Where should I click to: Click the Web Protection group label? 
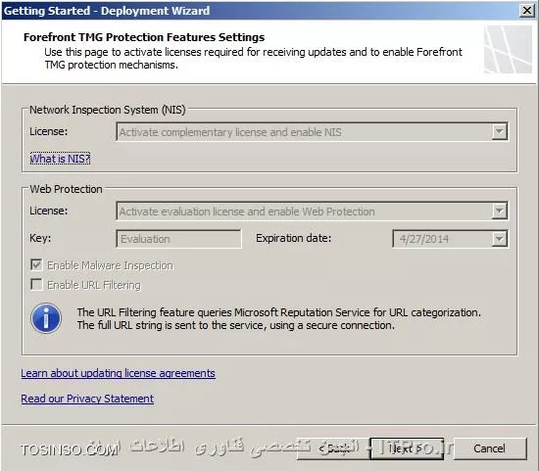(66, 189)
